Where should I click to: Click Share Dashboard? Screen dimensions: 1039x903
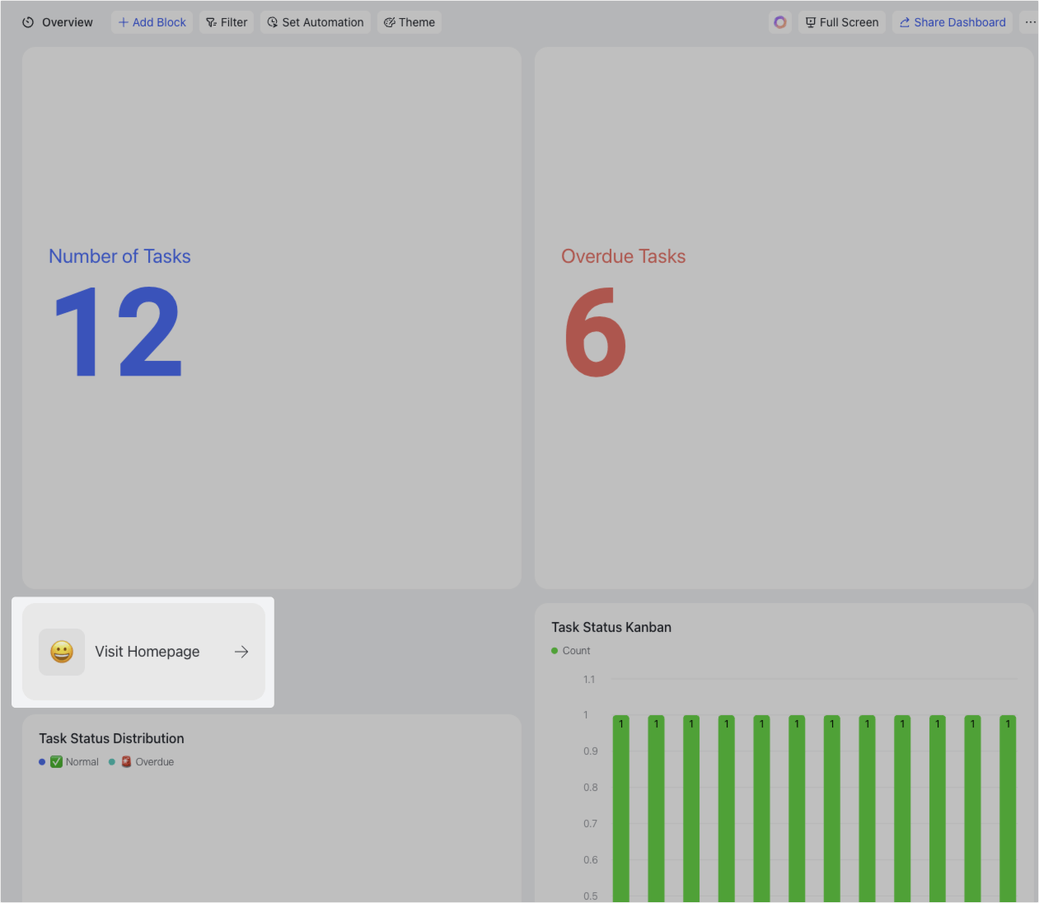[x=952, y=22]
